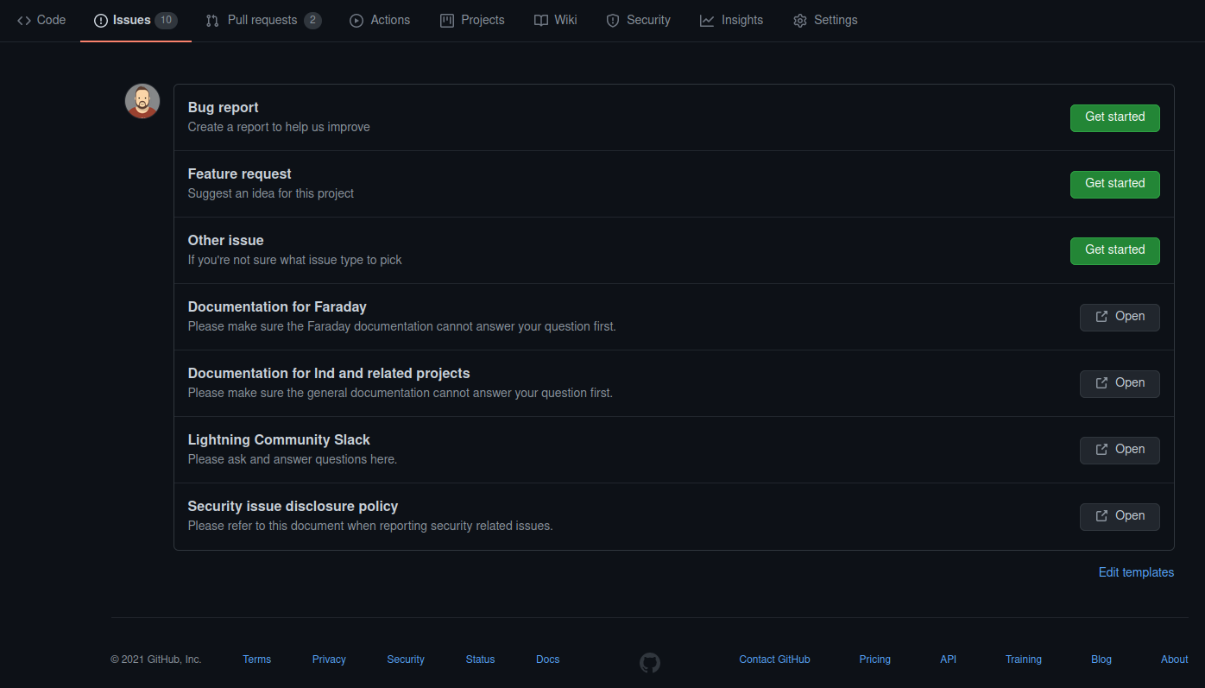
Task: Click 'Documentation for Faraday' heading
Action: point(277,306)
